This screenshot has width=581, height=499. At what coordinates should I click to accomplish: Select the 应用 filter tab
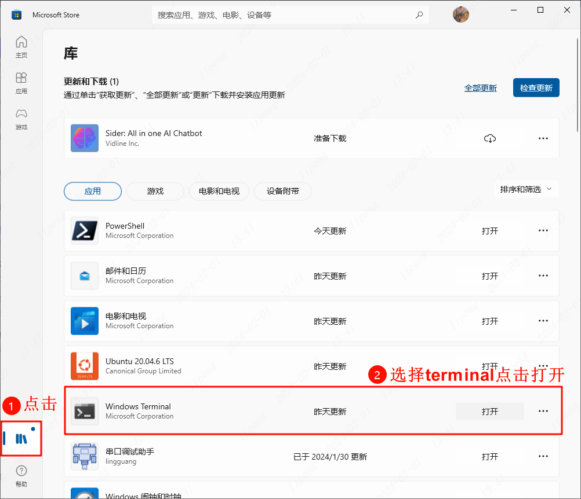click(93, 191)
